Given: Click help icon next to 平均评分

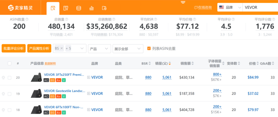Looking at the screenshot, I should pos(233,19).
